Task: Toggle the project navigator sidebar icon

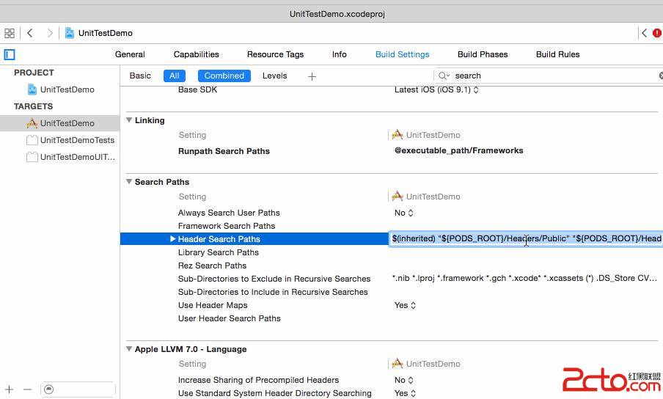Action: coord(10,54)
